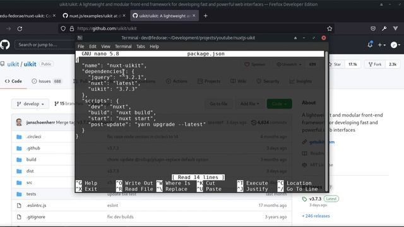Open the tests folder
This screenshot has height=227, width=404.
click(x=31, y=194)
